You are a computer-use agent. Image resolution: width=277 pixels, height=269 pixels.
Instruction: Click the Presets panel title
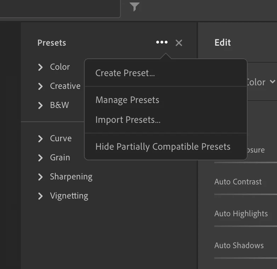52,43
